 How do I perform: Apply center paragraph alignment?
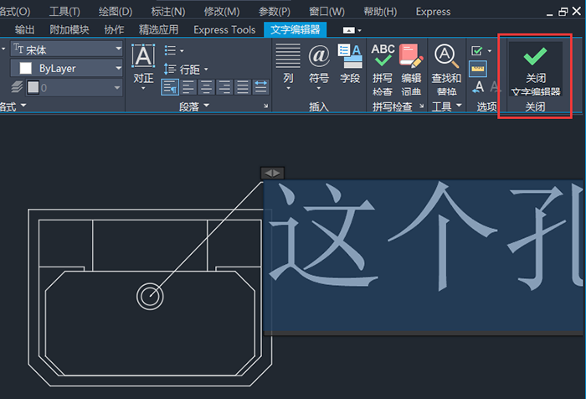206,87
